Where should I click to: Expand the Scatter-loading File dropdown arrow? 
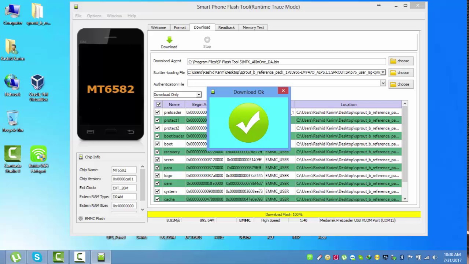(x=383, y=72)
